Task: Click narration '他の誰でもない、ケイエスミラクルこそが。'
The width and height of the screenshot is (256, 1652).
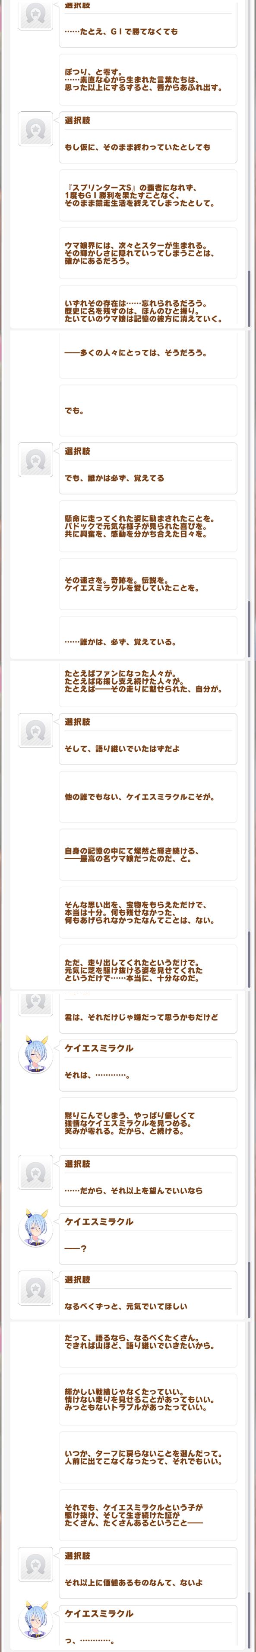Action: click(148, 797)
